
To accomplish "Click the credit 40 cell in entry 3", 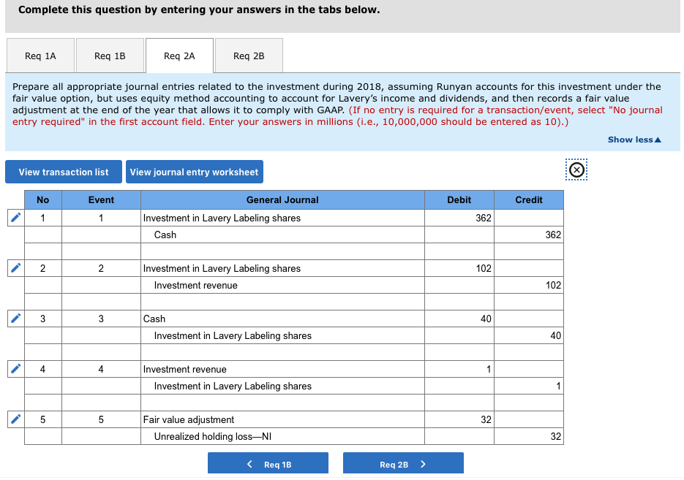I will coord(529,336).
